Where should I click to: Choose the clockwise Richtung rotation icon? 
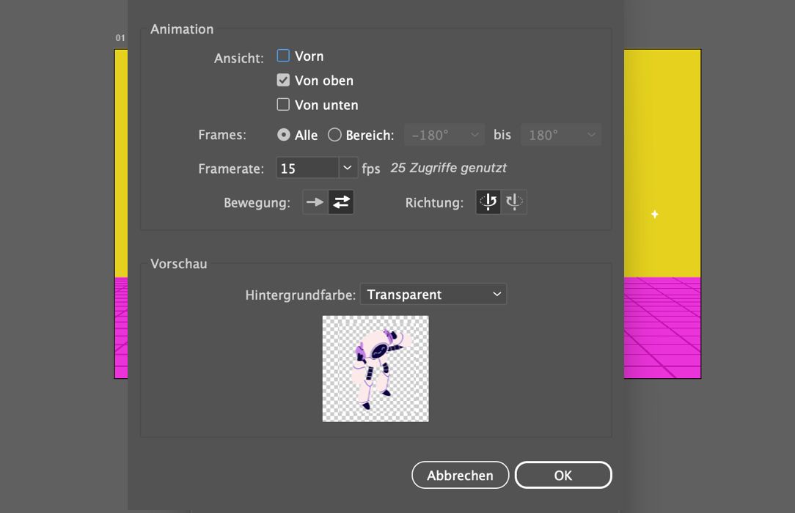[514, 202]
